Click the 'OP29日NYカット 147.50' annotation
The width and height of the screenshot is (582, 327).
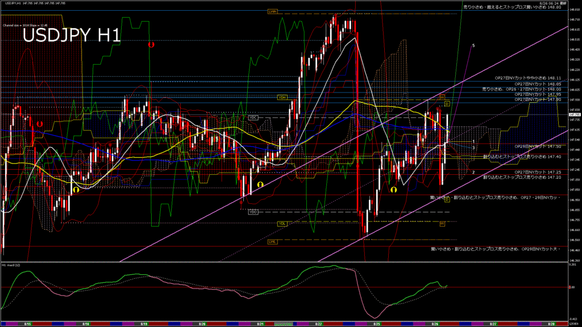pyautogui.click(x=537, y=146)
